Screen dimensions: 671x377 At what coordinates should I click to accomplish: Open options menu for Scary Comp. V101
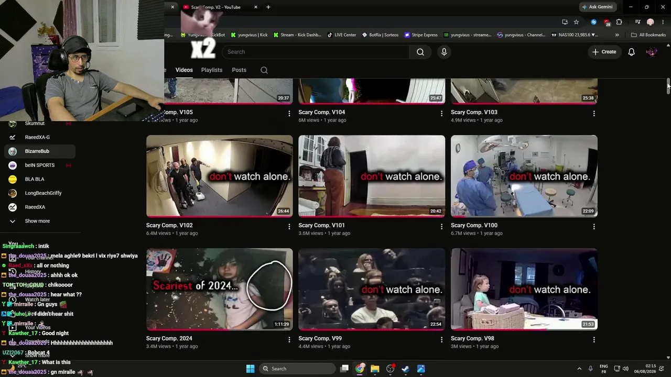click(441, 227)
